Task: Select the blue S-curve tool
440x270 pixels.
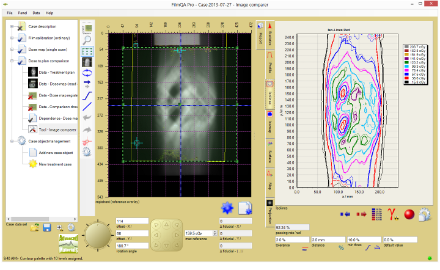Action: (x=87, y=96)
